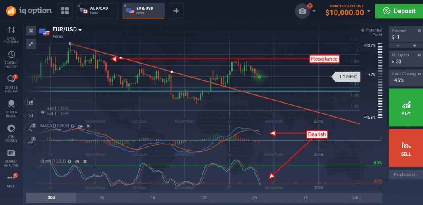Open the IQ Option logo home
The height and width of the screenshot is (205, 423).
[29, 11]
